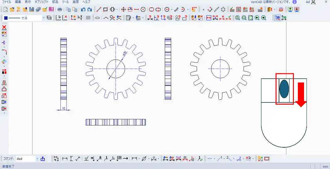The image size is (330, 169).
Task: Click the Undo arrow icon
Action: pos(83,10)
